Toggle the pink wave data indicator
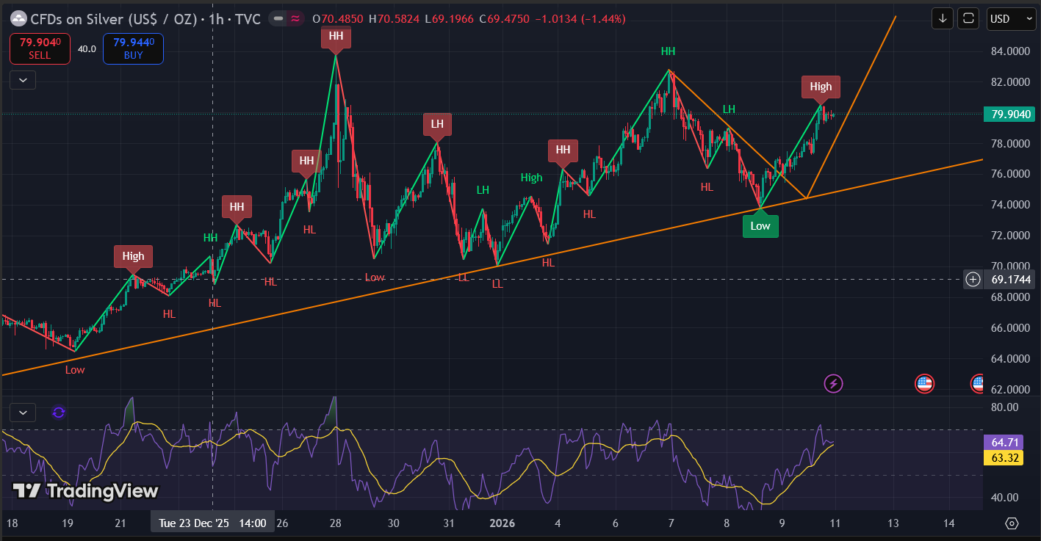The height and width of the screenshot is (541, 1041). click(x=295, y=19)
